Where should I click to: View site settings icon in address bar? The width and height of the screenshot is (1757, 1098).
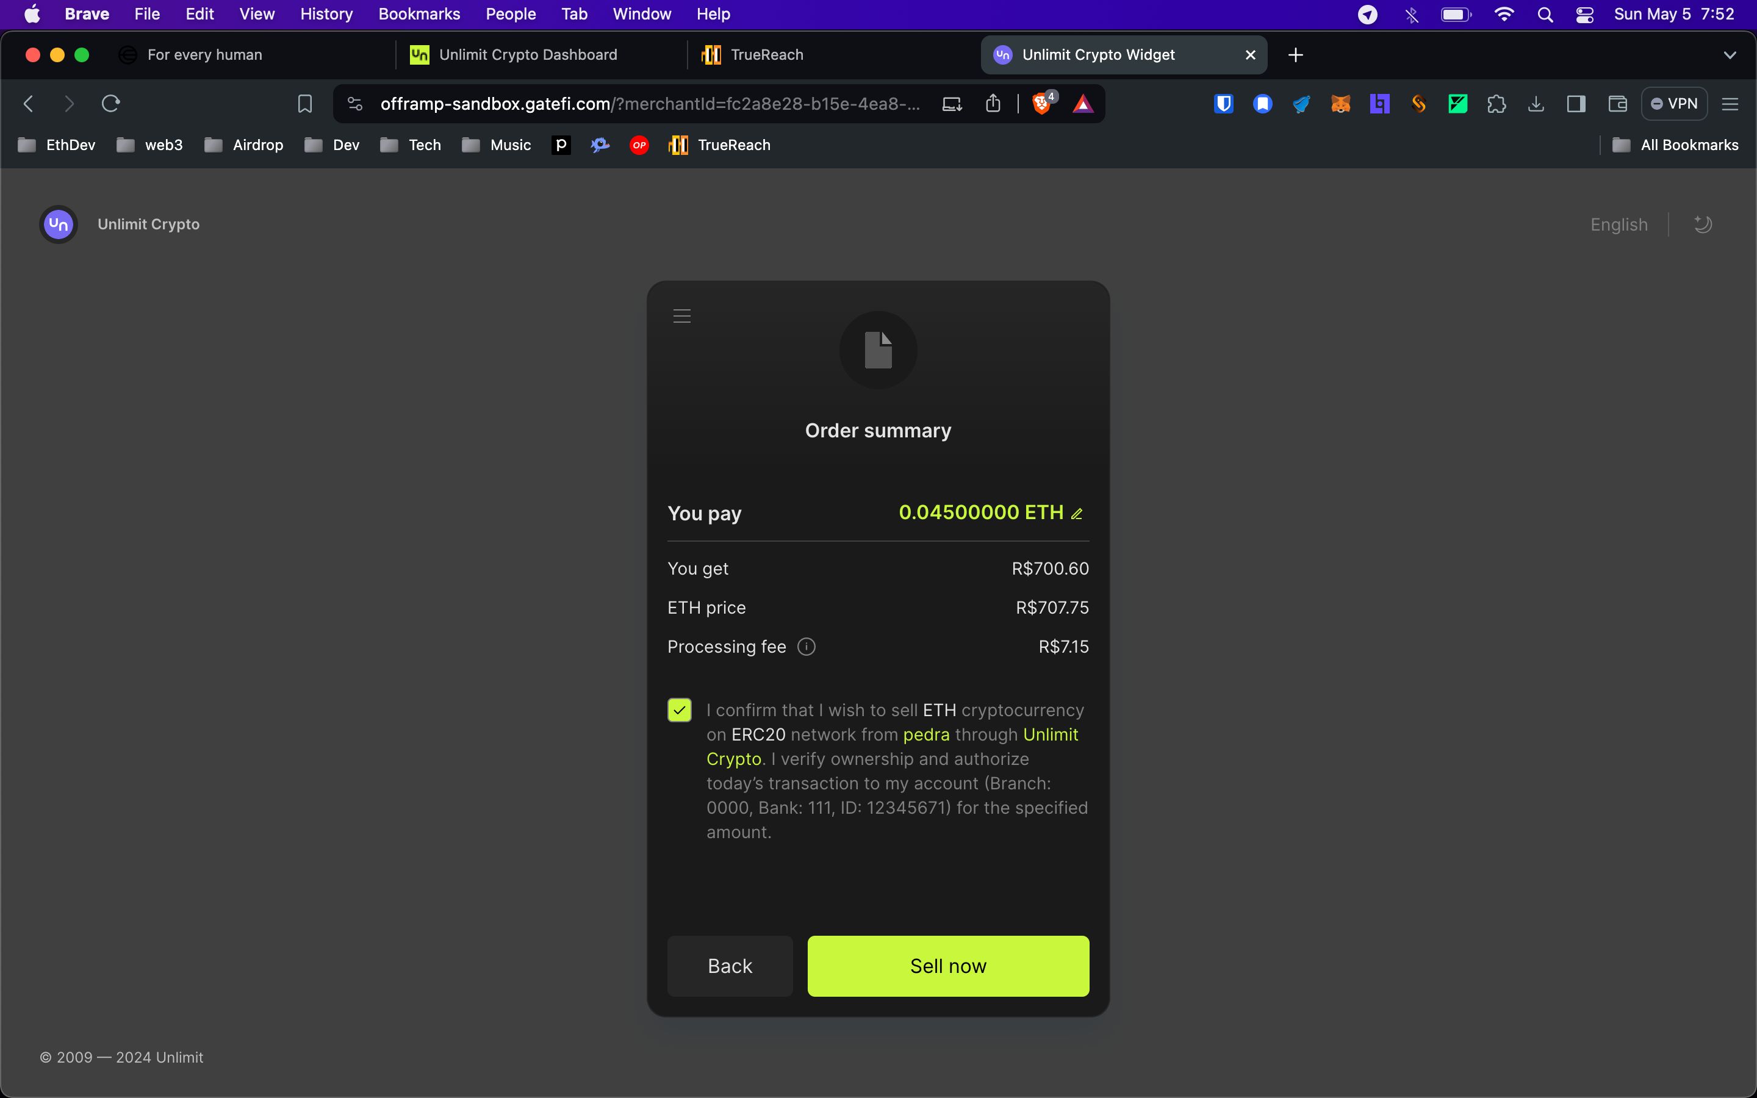pos(355,104)
